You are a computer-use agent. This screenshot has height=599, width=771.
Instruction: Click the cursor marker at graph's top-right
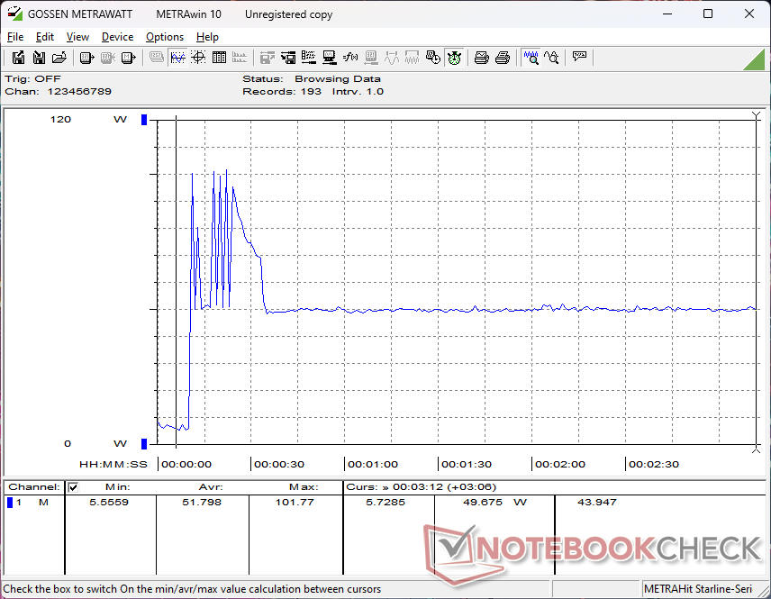(x=756, y=116)
